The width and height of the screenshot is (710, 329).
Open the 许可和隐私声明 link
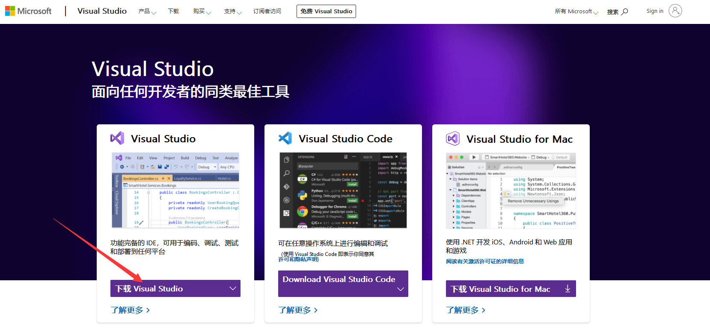(298, 259)
